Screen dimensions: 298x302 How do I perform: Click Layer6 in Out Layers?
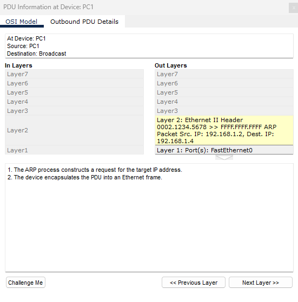click(x=224, y=83)
